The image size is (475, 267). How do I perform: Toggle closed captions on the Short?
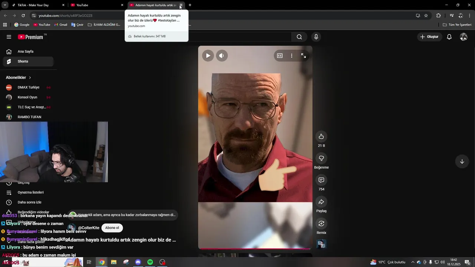click(280, 56)
